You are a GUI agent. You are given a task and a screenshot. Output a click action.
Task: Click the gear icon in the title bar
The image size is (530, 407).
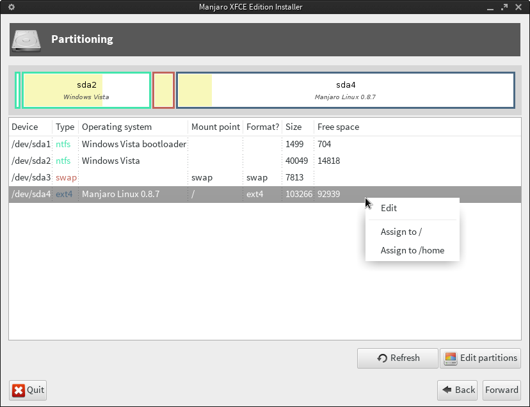11,7
